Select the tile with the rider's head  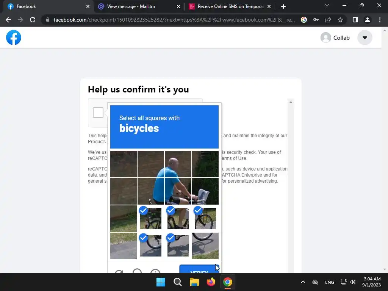click(178, 164)
